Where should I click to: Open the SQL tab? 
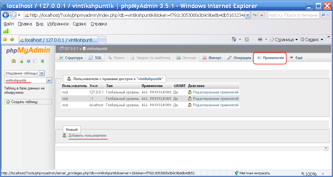(x=95, y=58)
